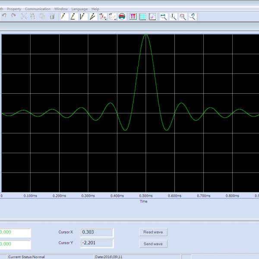
Task: Click the Cursor Y value field
Action: [97, 243]
